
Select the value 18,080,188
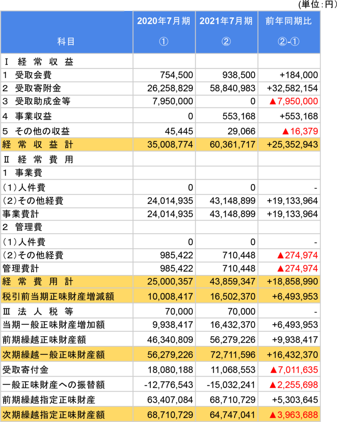[x=170, y=370]
